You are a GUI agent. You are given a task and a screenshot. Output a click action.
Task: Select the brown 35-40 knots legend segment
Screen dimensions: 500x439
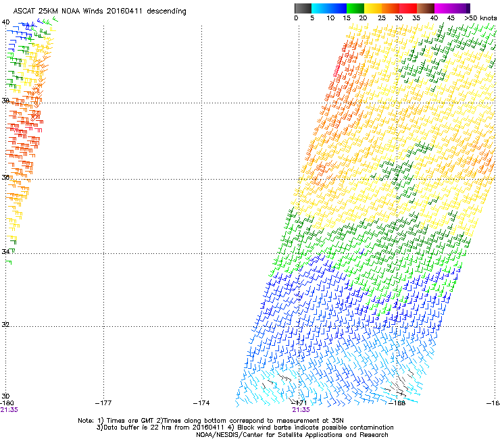(426, 8)
